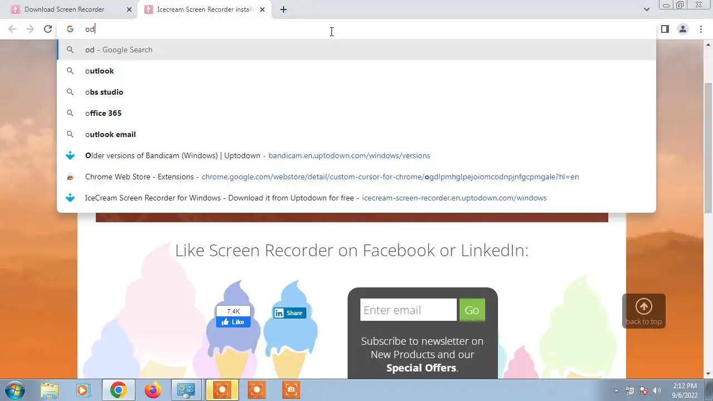Click search icon beside 'obs studio'

click(x=70, y=92)
